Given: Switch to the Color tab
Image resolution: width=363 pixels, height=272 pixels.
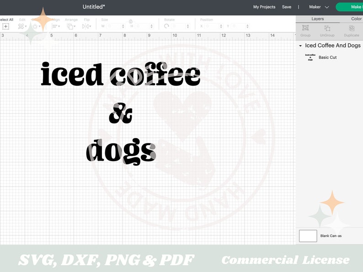Looking at the screenshot, I should coord(356,19).
